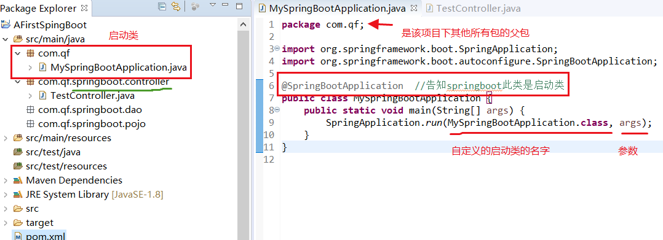The width and height of the screenshot is (663, 240).
Task: Click the pom.xml file icon
Action: [x=18, y=236]
